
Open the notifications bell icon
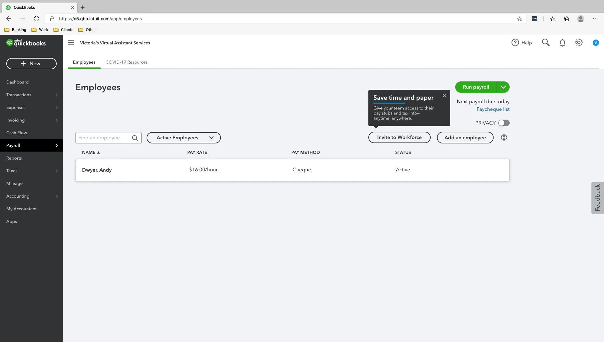click(562, 43)
